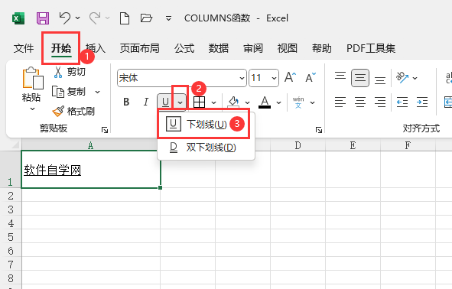Open the 剪贴板 dialog launcher
452x289 pixels.
pos(105,130)
